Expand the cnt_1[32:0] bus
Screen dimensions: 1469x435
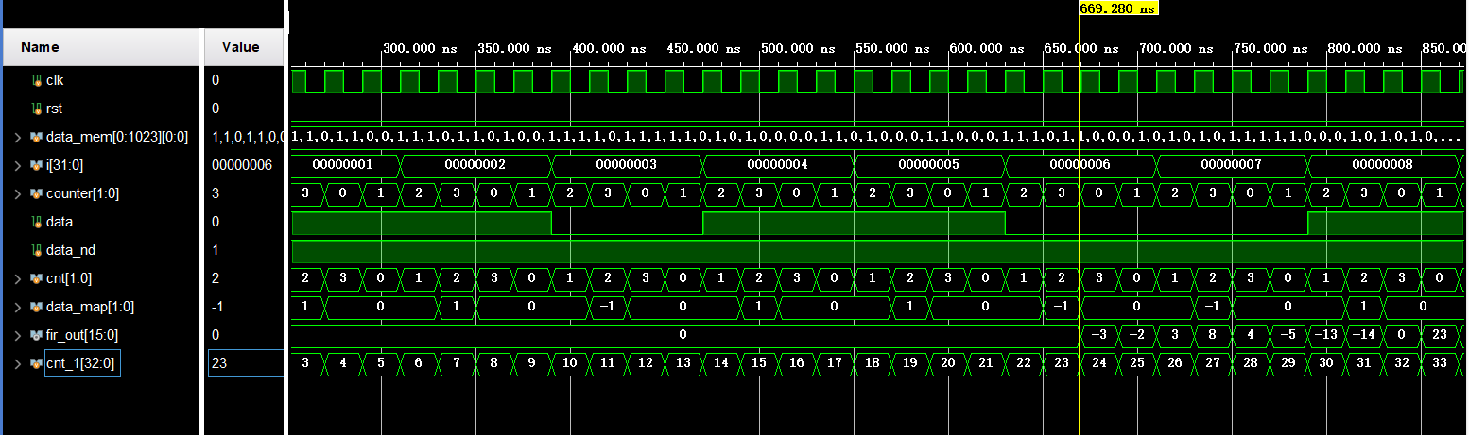17,363
